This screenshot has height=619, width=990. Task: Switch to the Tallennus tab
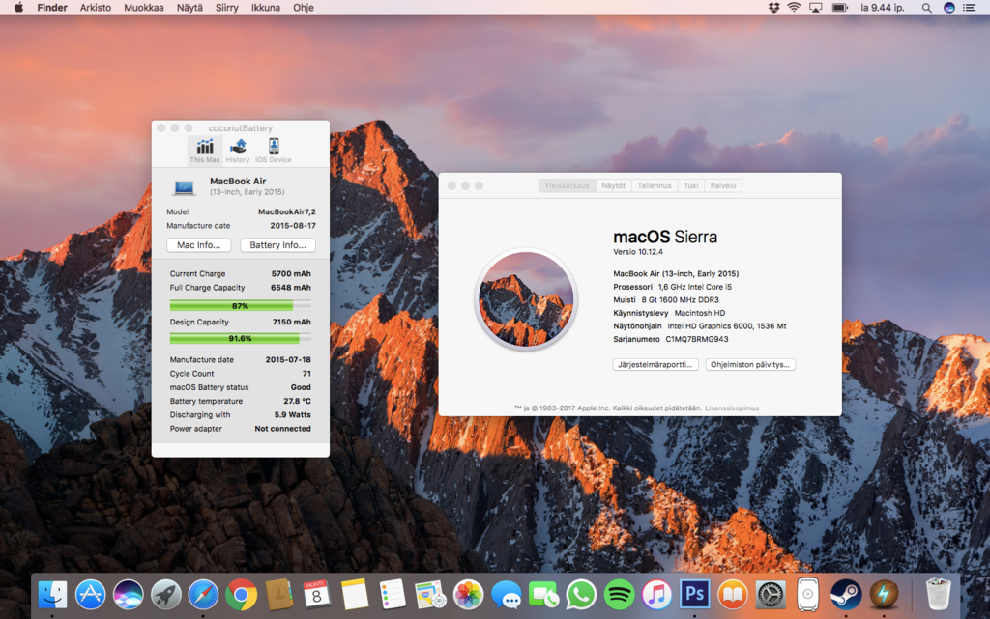[x=655, y=186]
